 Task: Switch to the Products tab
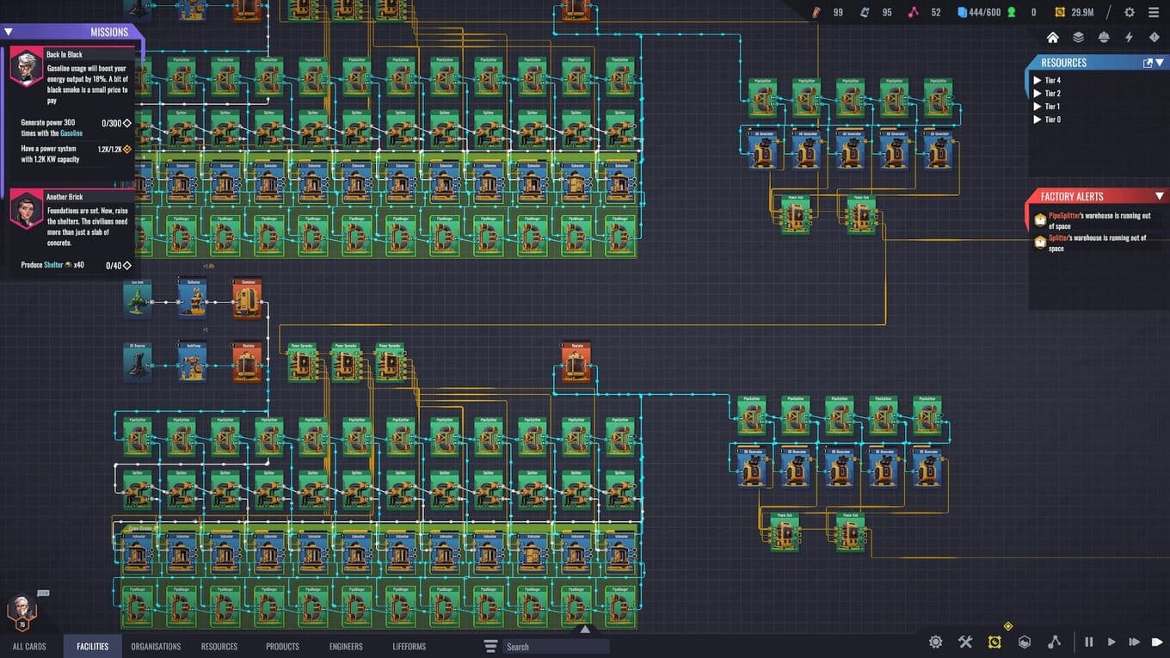tap(282, 646)
